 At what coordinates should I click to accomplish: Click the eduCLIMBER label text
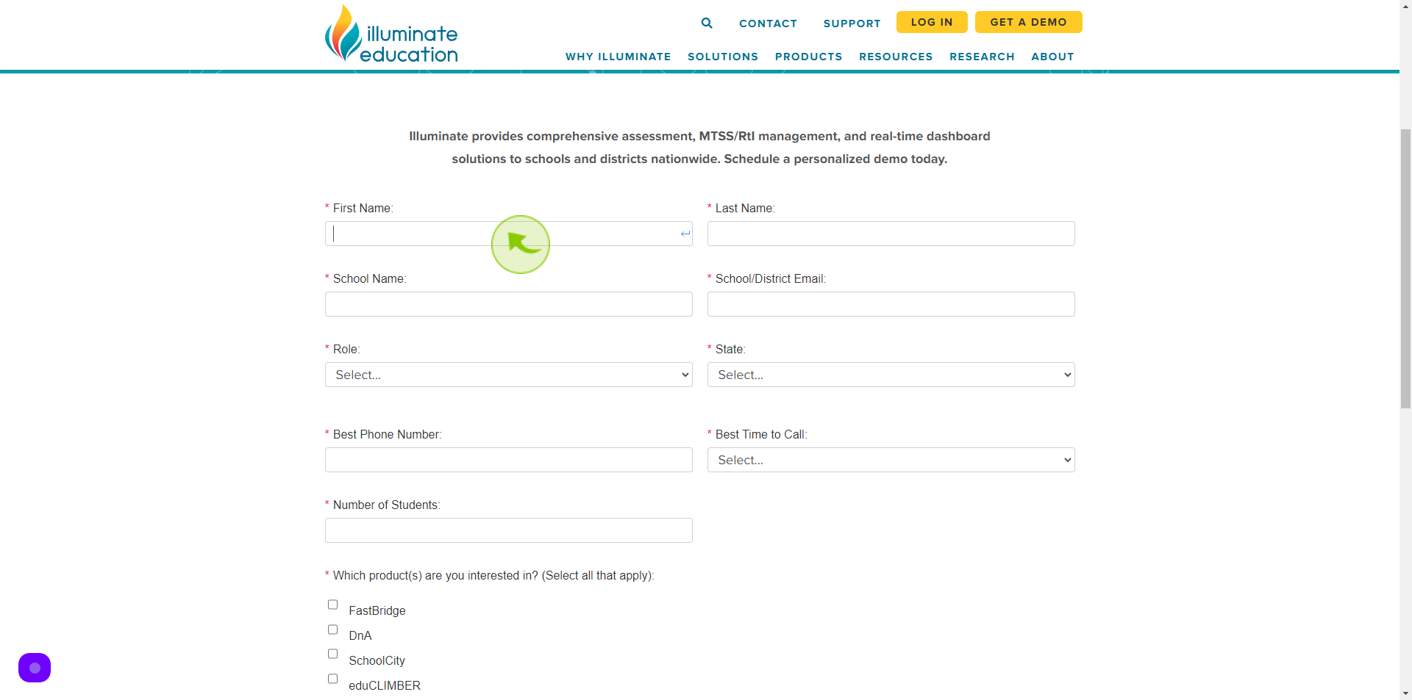385,685
